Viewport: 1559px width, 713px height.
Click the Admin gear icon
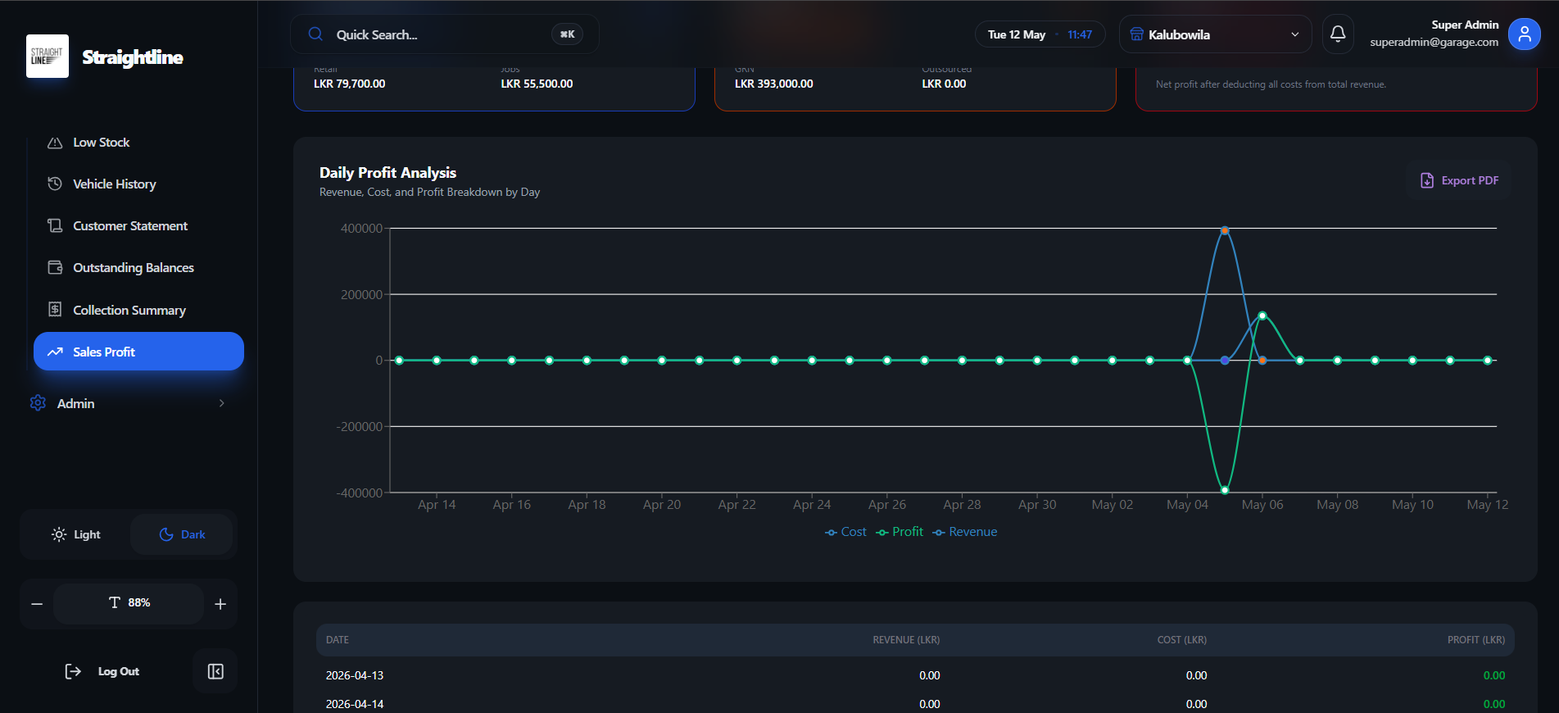click(x=38, y=403)
